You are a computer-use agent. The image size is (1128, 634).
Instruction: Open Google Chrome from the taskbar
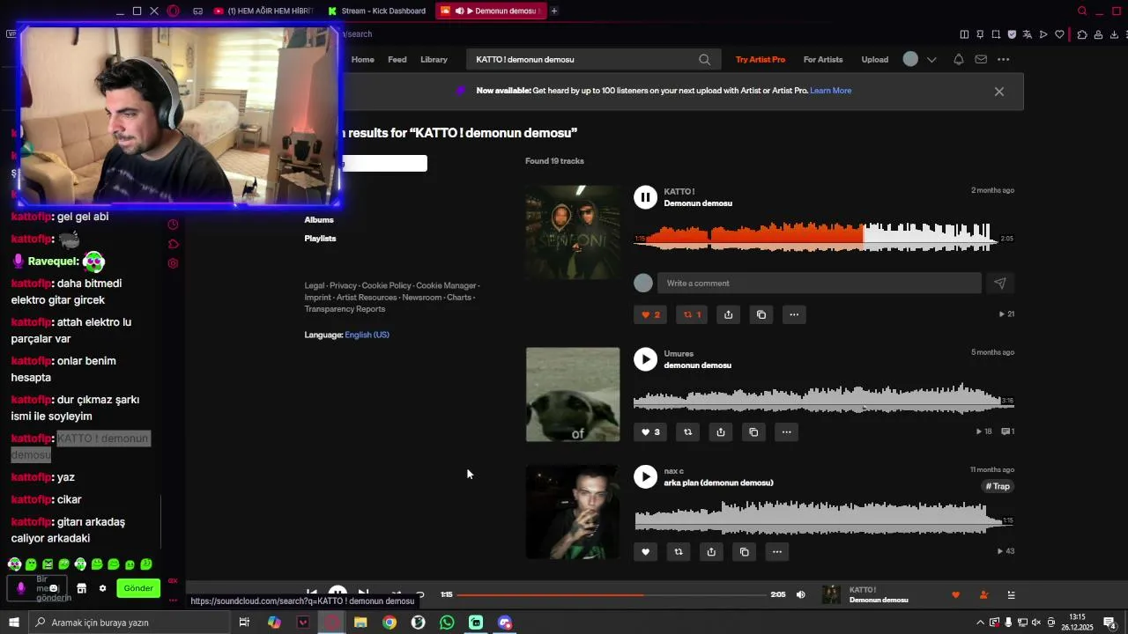[x=390, y=623]
